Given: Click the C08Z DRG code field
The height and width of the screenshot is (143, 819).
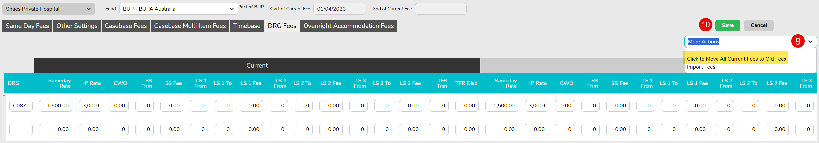Looking at the screenshot, I should (x=21, y=106).
